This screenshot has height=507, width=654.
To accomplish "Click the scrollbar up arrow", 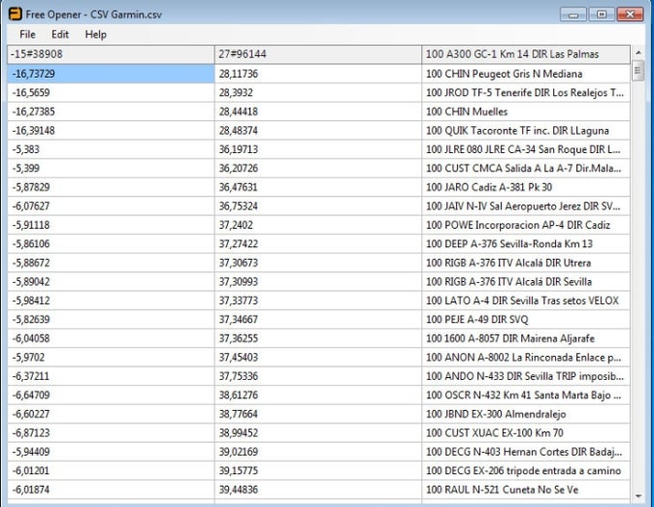I will coord(639,53).
